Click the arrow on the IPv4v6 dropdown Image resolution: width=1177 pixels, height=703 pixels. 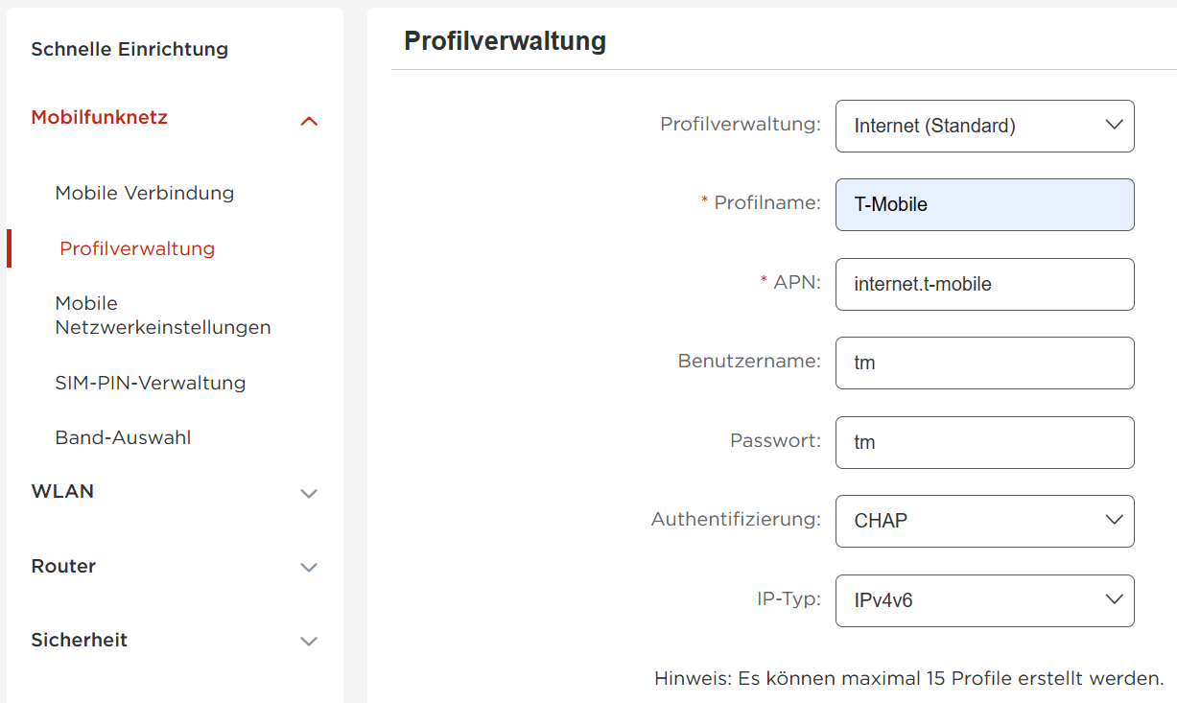click(x=1114, y=599)
